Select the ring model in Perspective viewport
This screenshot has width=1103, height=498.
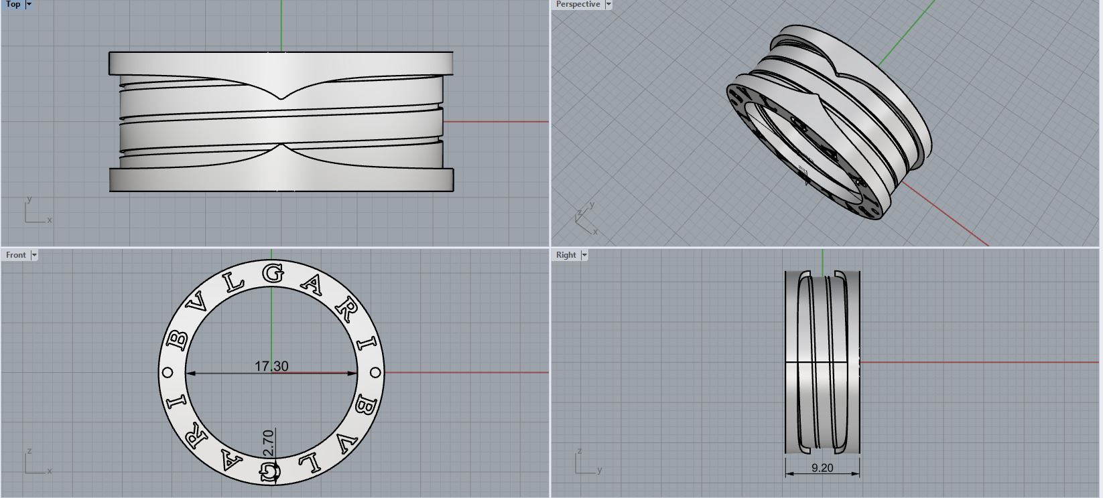[829, 122]
